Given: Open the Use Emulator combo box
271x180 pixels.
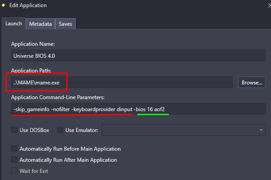Looking at the screenshot, I should 183,130.
